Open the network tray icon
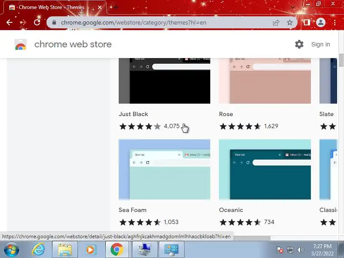Image resolution: width=344 pixels, height=258 pixels. click(x=290, y=250)
